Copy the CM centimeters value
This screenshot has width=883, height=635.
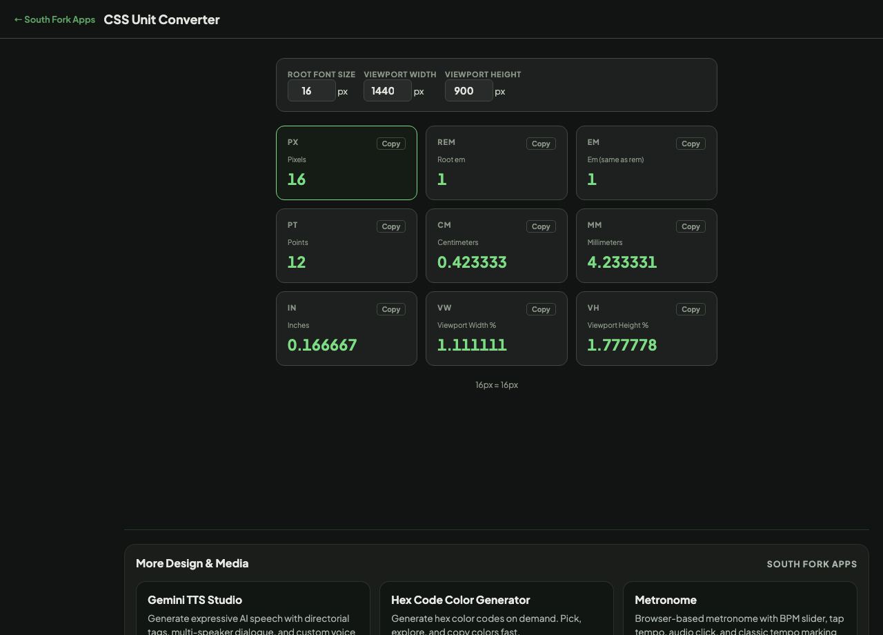[x=541, y=226]
